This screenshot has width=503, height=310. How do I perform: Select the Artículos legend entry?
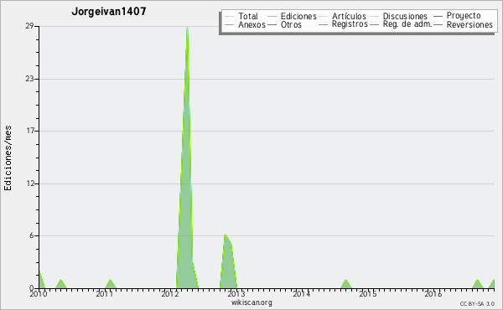pos(349,17)
